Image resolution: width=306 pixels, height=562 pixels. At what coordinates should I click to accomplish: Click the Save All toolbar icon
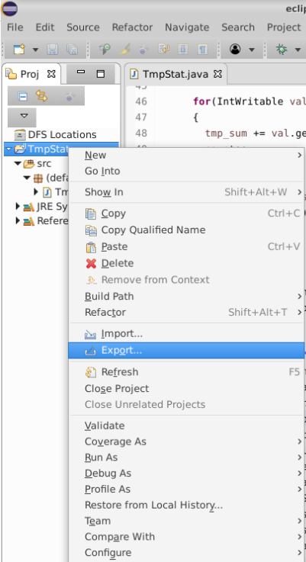pos(72,49)
